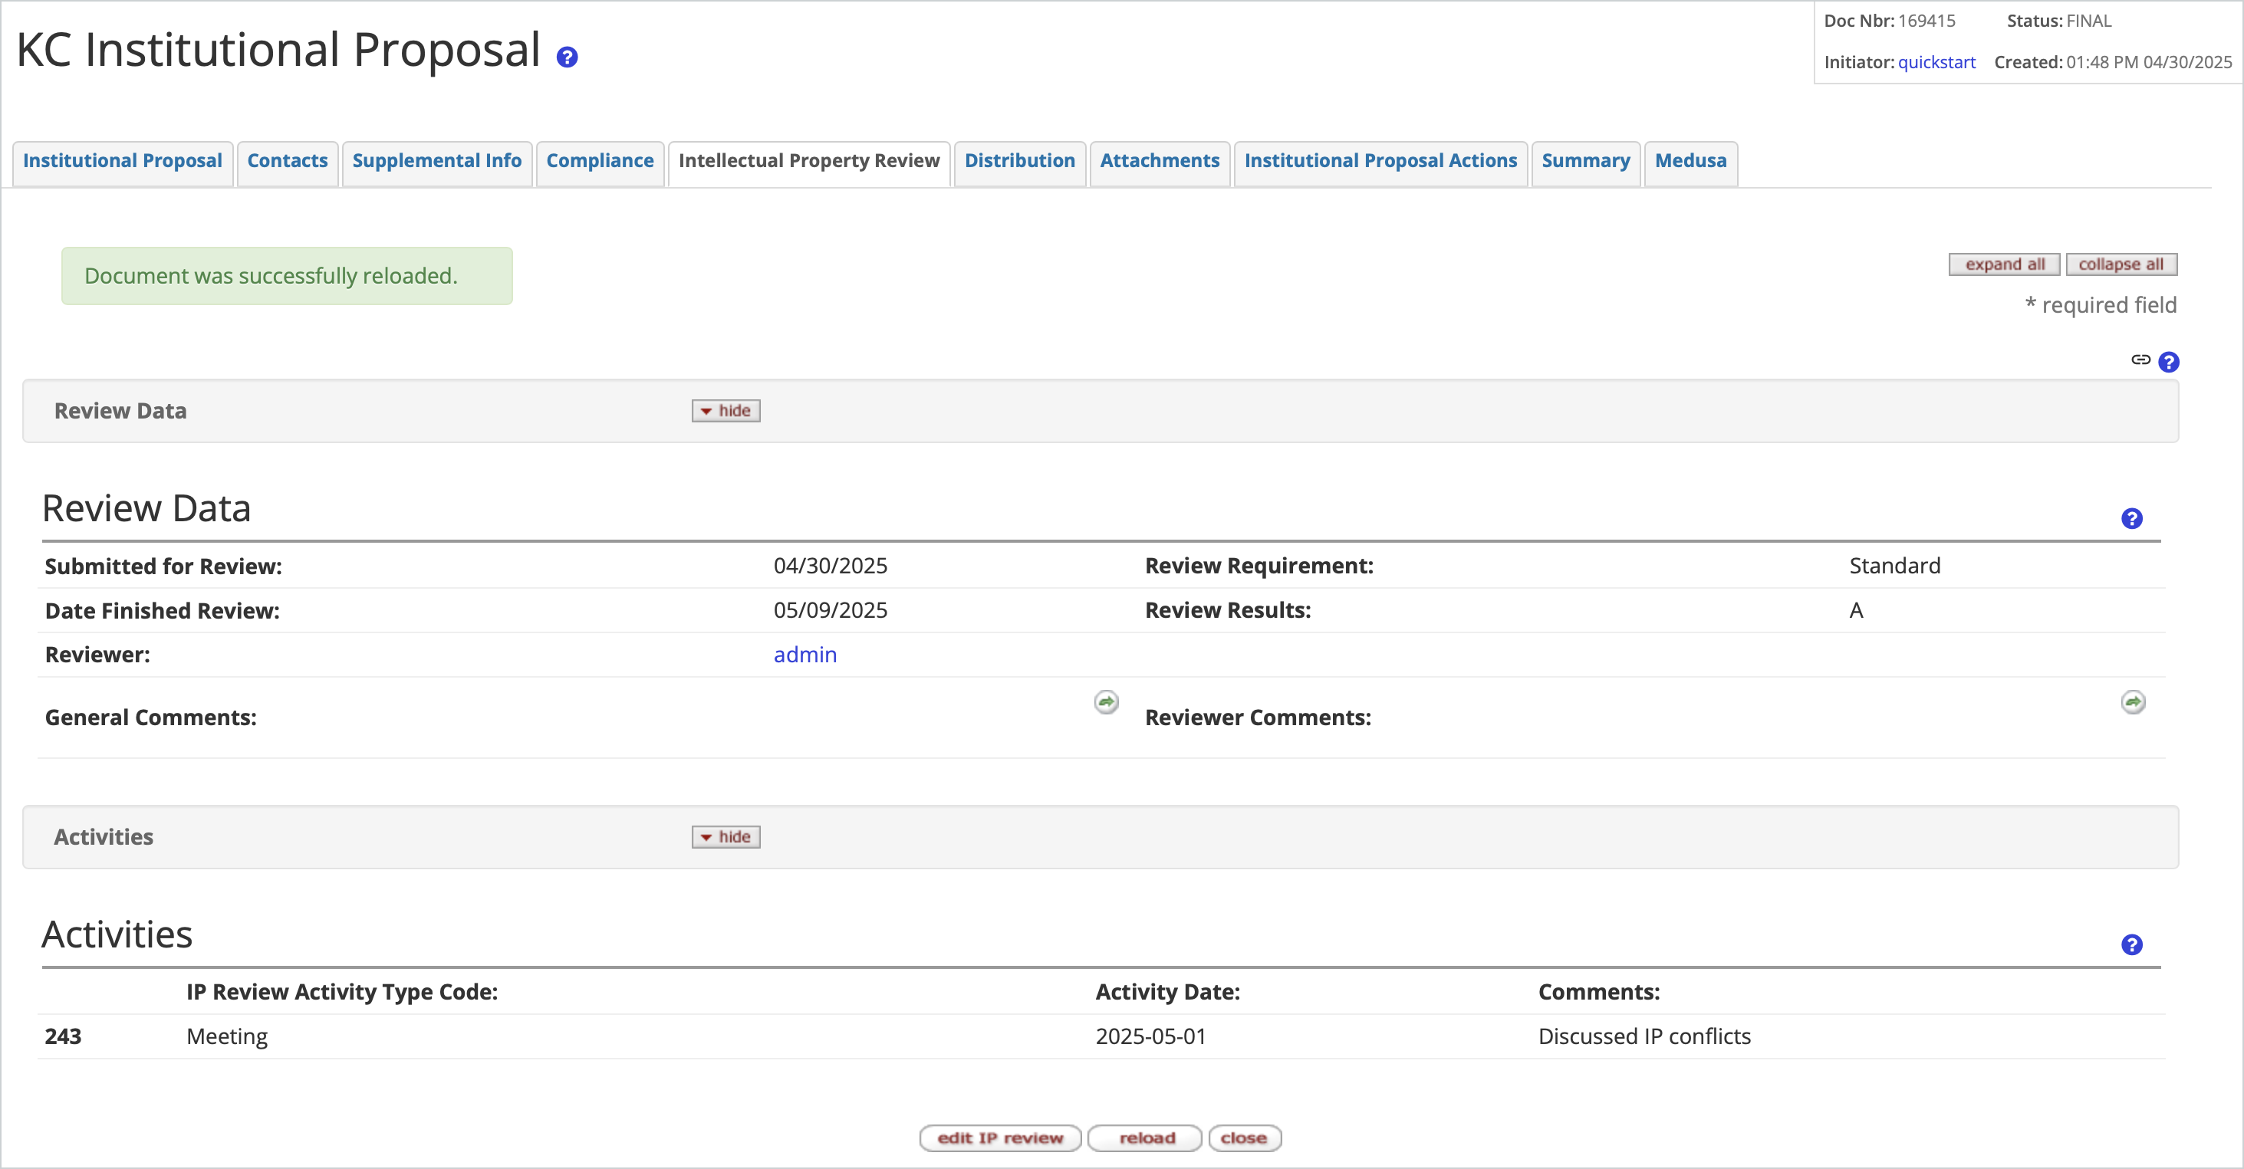
Task: Click the Activities section help icon
Action: [x=2131, y=944]
